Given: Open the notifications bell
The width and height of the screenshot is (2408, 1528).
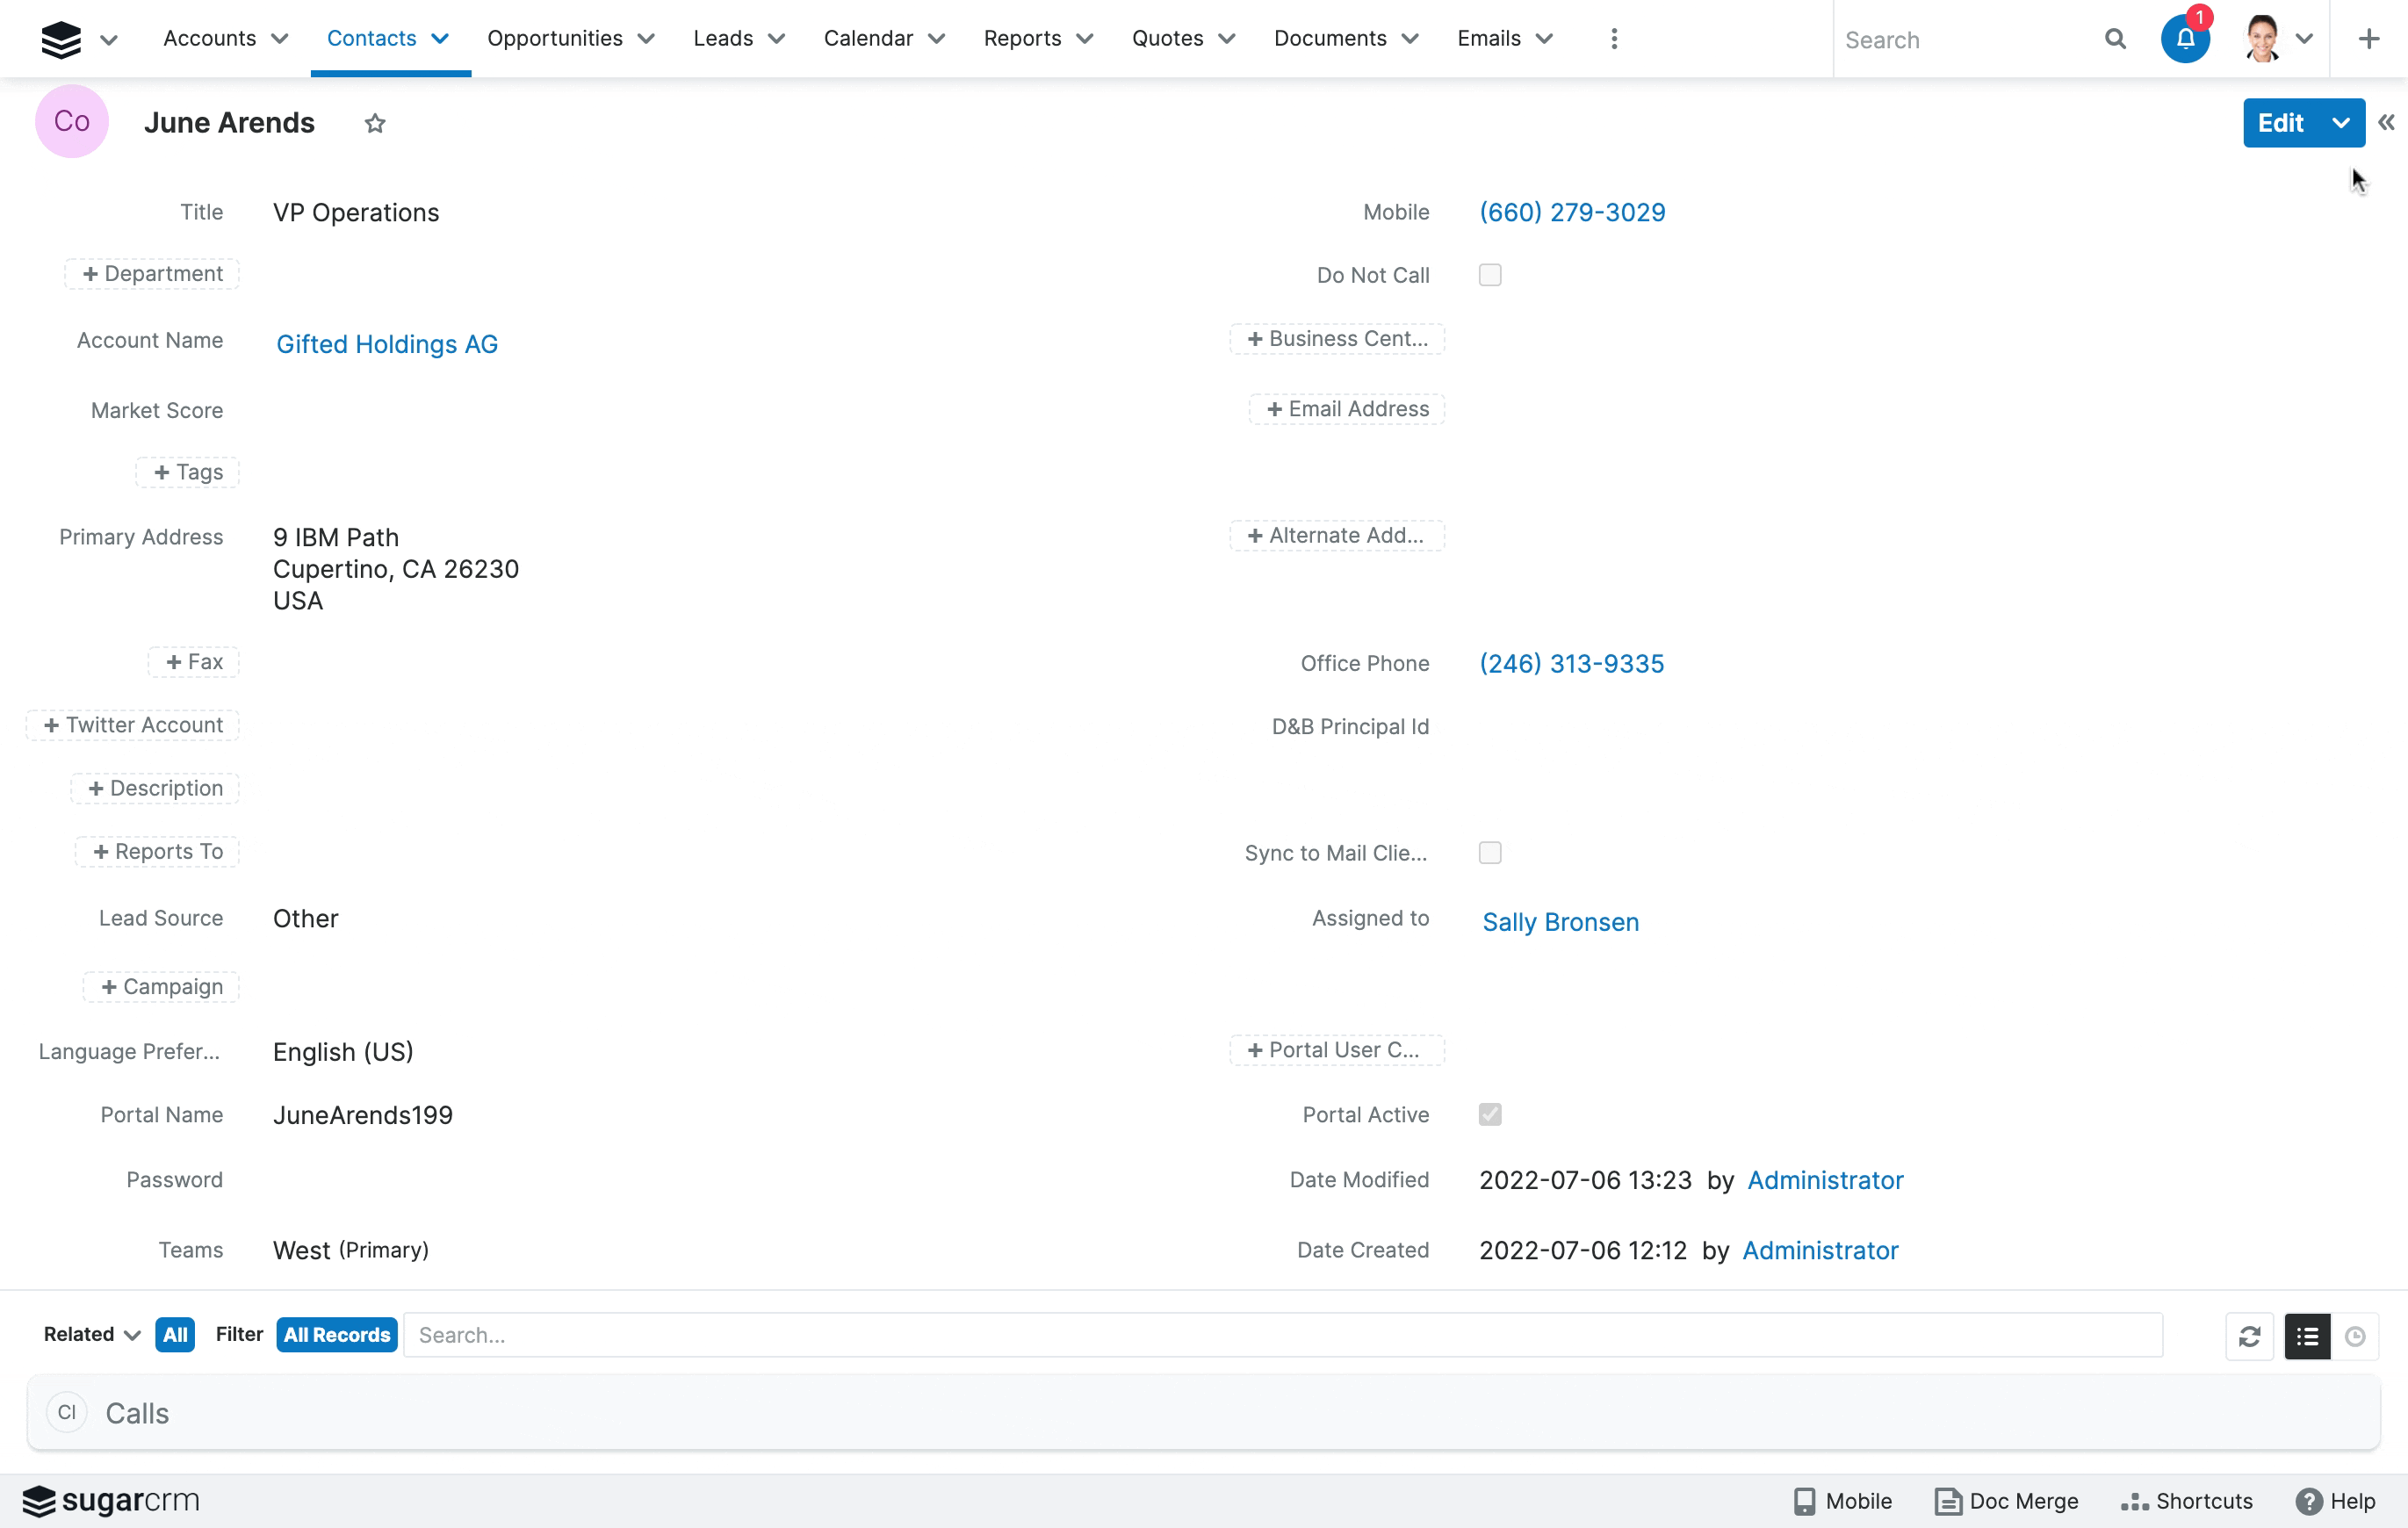Looking at the screenshot, I should pos(2185,39).
